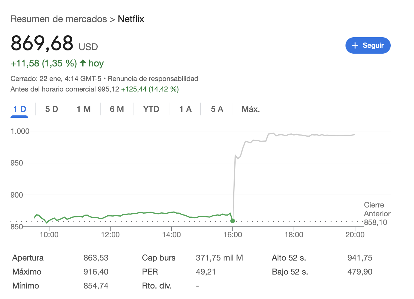Click the plus icon on Seguir button

click(355, 45)
